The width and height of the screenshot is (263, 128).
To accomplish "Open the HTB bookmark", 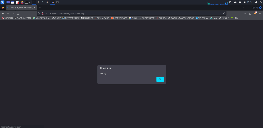I will 234,18.
